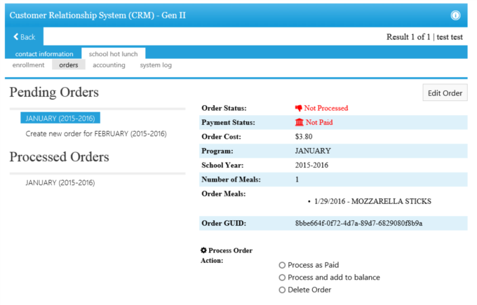Image resolution: width=477 pixels, height=305 pixels.
Task: Click the Pending Orders heading
Action: tap(54, 92)
